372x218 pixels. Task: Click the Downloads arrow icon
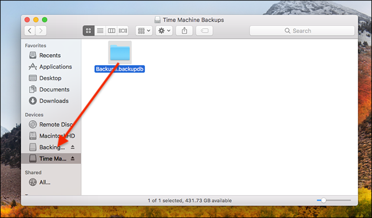pos(33,101)
